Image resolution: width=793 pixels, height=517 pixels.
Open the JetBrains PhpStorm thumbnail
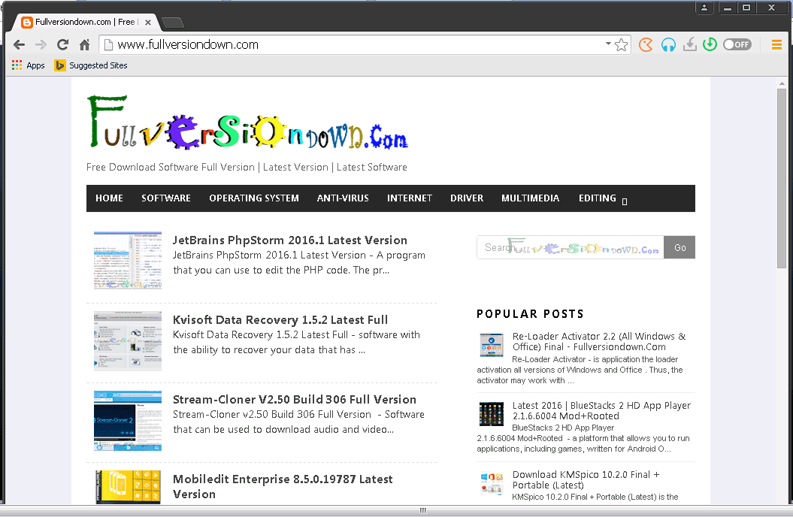(x=128, y=260)
